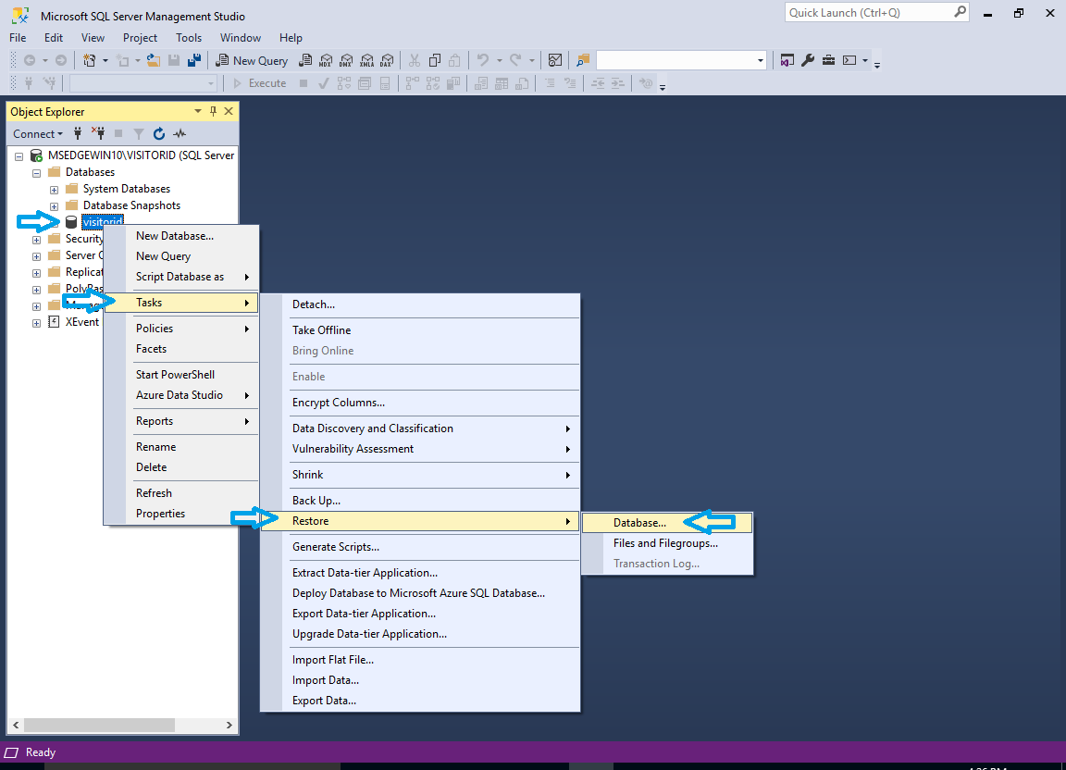Open Activity Monitor icon in Object Explorer toolbar
This screenshot has width=1066, height=770.
[180, 133]
